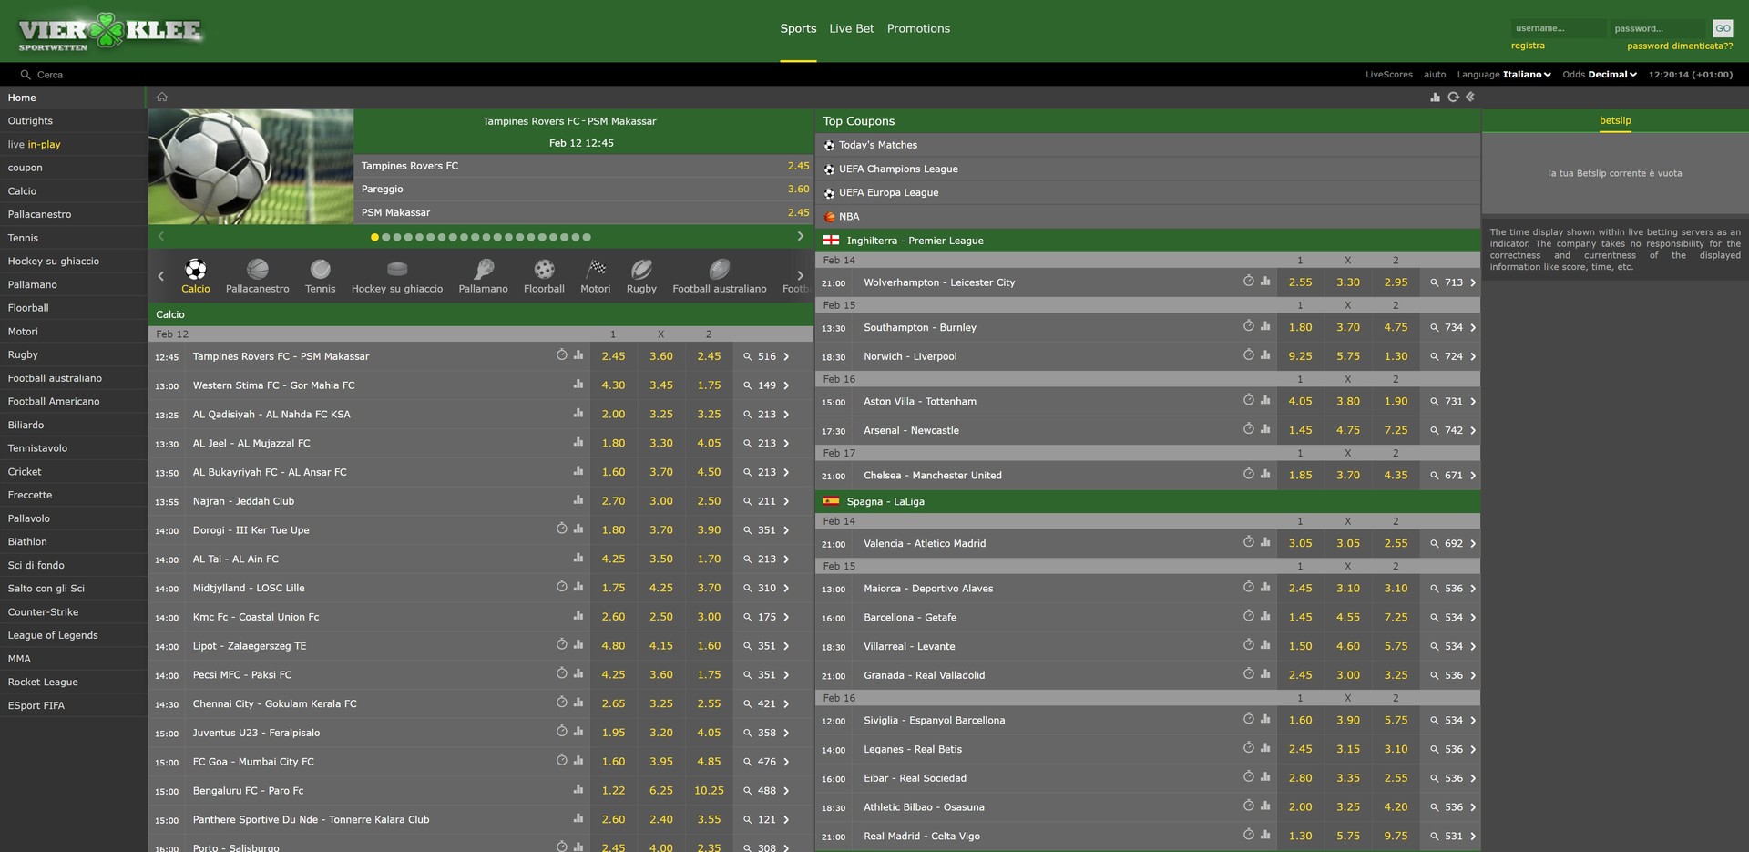The width and height of the screenshot is (1749, 852).
Task: Click the search magnifier icon beside Cerca
Action: [x=25, y=75]
